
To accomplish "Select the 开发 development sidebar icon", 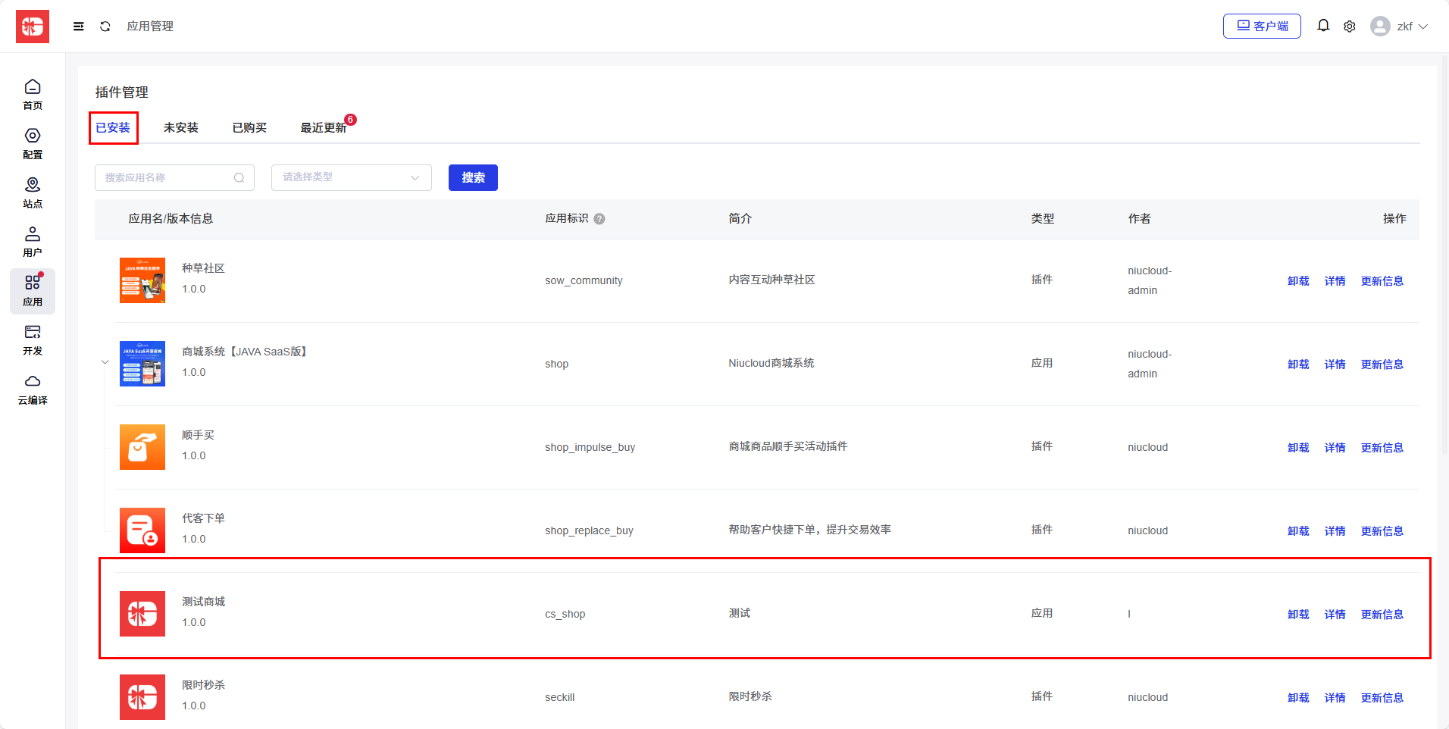I will (x=33, y=339).
